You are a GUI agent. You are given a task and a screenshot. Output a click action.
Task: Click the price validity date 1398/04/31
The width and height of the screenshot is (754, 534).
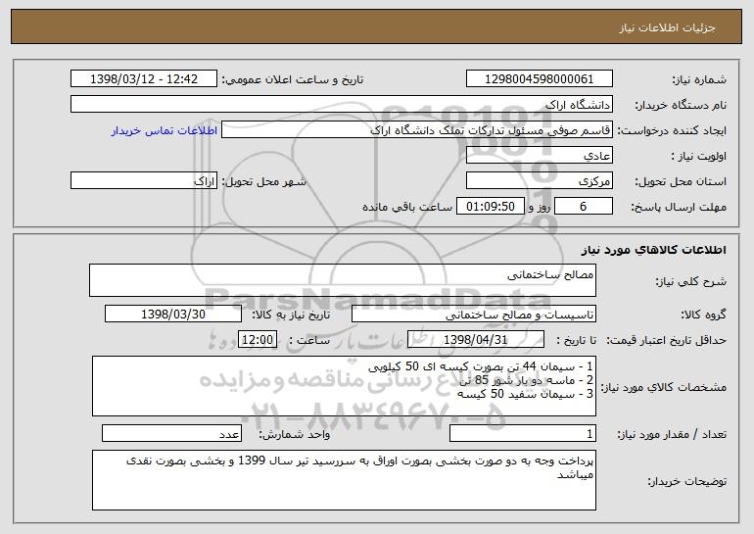click(x=476, y=340)
